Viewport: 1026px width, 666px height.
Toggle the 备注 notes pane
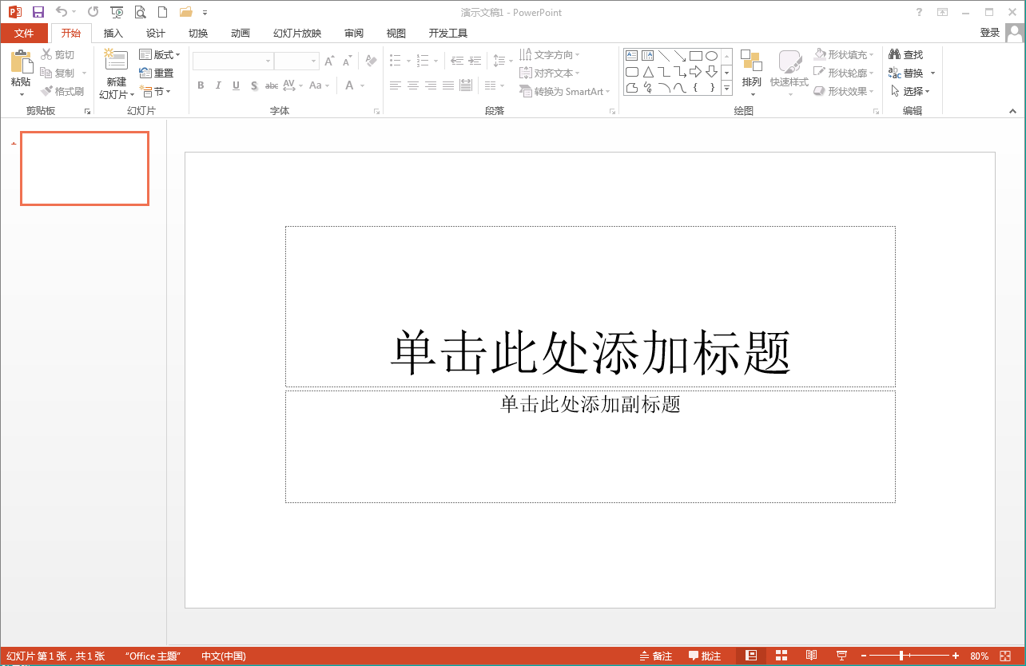656,656
